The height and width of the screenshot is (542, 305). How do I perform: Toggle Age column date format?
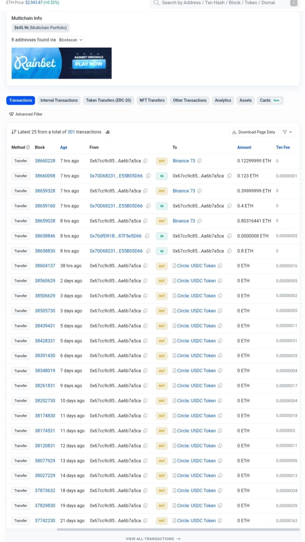[64, 147]
